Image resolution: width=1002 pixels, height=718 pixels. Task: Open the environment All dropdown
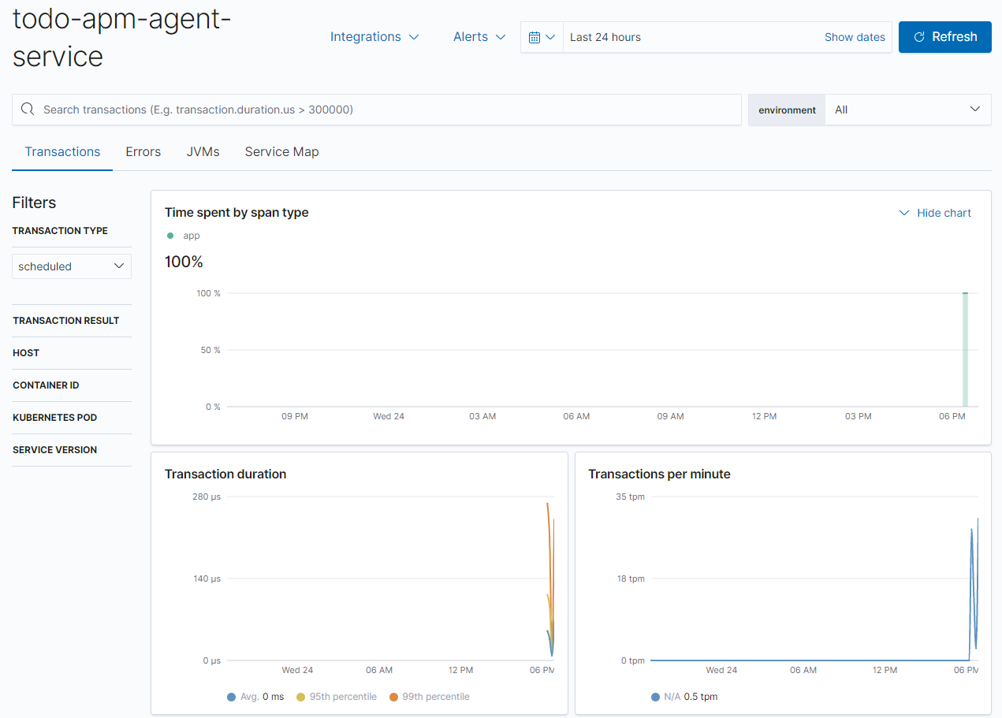coord(907,110)
